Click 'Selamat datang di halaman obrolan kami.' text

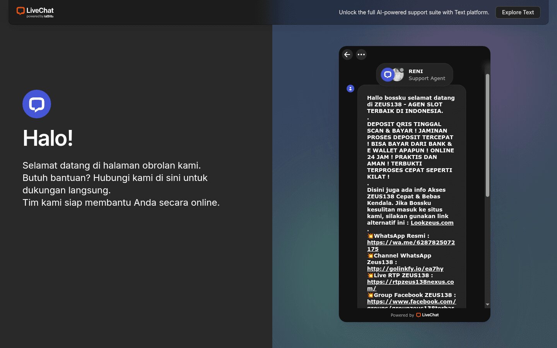[112, 165]
